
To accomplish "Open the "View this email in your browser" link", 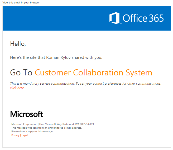I will (x=21, y=3).
